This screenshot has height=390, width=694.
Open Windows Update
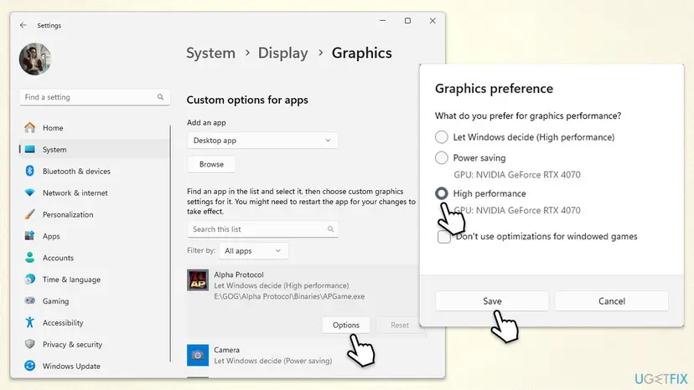click(95, 366)
